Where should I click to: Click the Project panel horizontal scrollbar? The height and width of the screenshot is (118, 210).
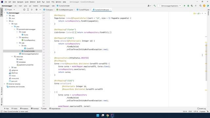click(17, 106)
